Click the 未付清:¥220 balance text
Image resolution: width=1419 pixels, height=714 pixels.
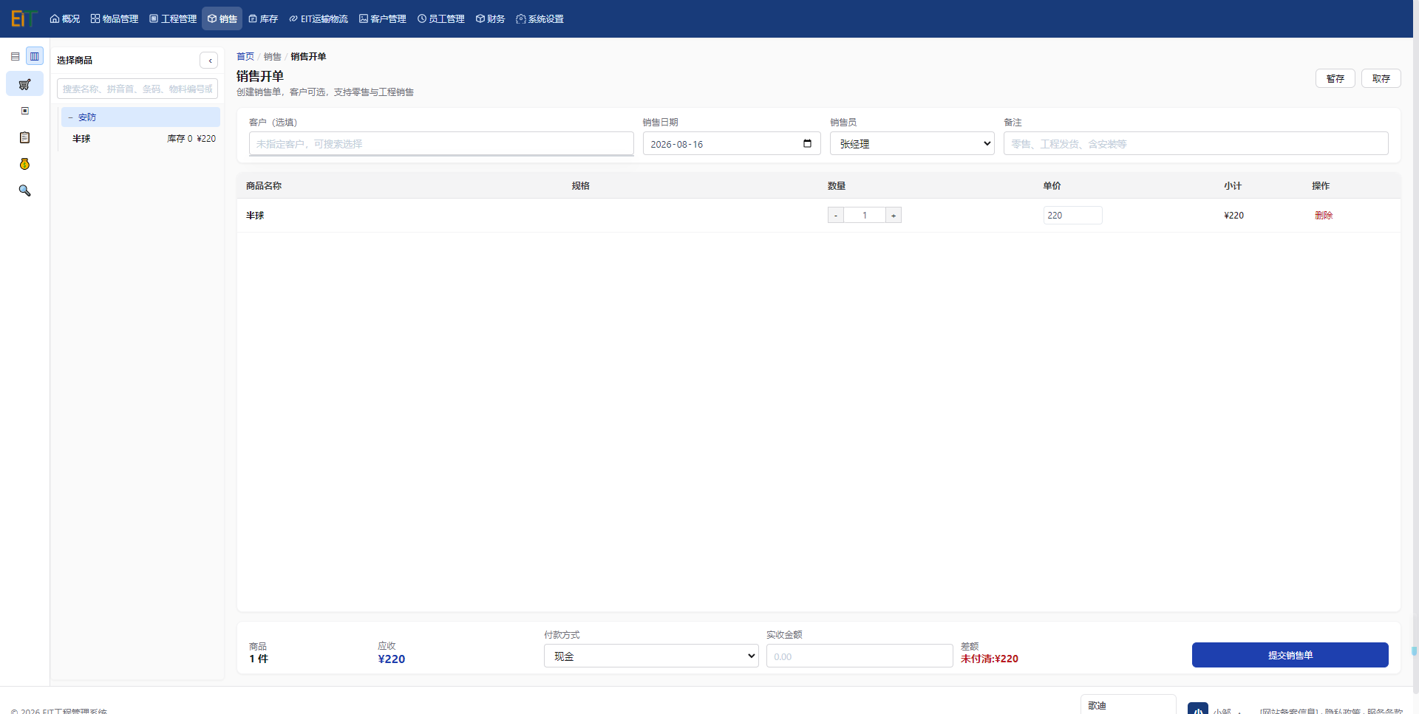[989, 659]
